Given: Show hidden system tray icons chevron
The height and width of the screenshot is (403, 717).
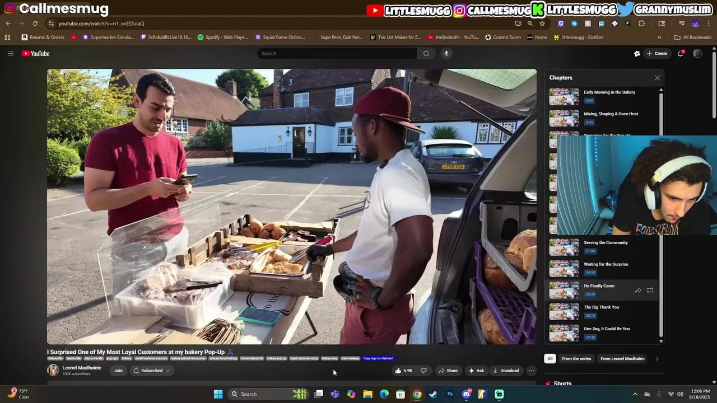Looking at the screenshot, I should [x=635, y=394].
